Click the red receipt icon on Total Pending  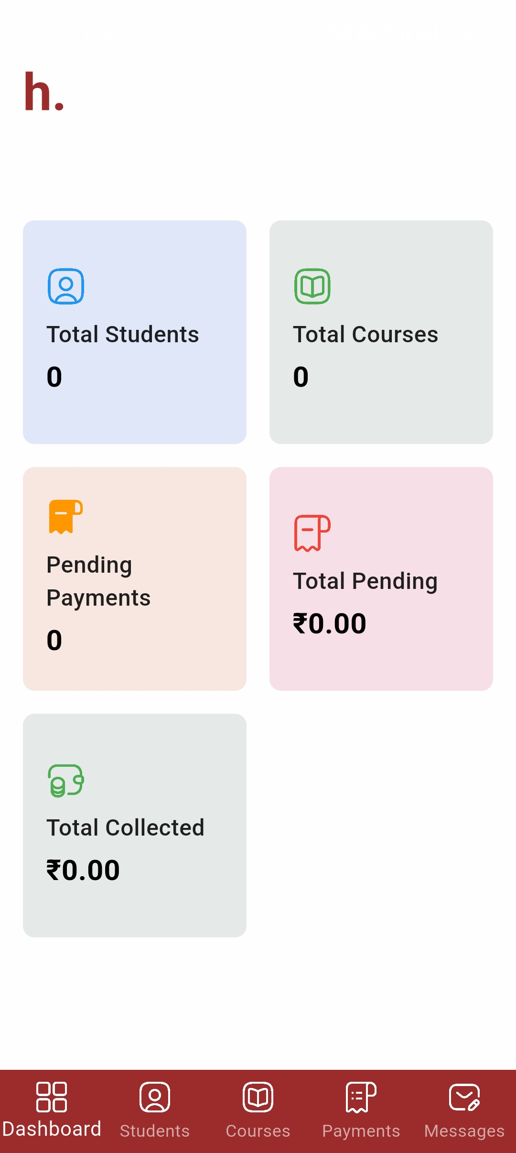[x=312, y=533]
